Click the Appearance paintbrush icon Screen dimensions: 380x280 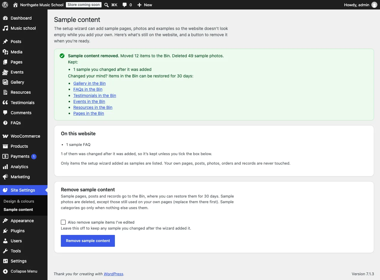click(x=5, y=221)
